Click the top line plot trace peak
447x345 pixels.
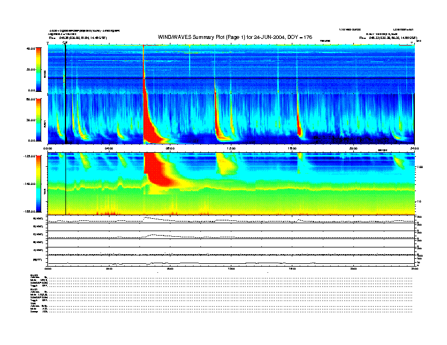pyautogui.click(x=146, y=217)
